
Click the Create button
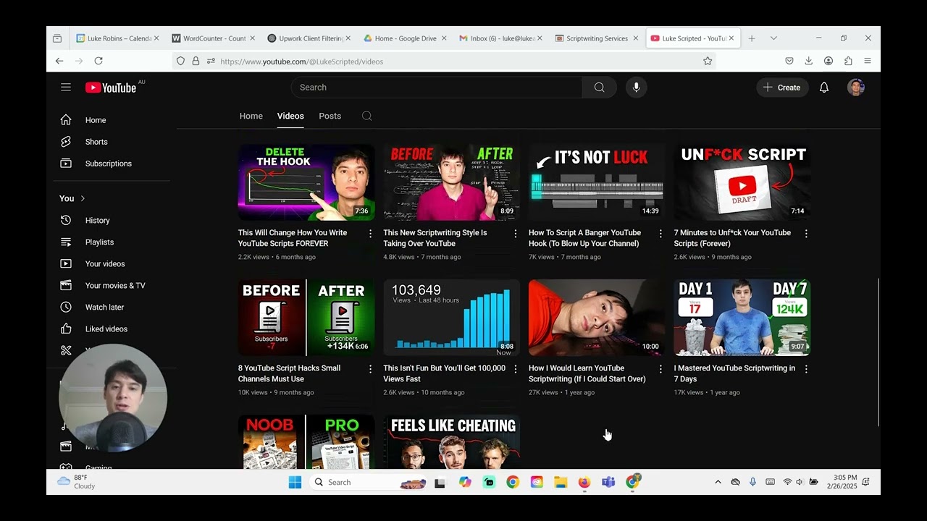[782, 88]
